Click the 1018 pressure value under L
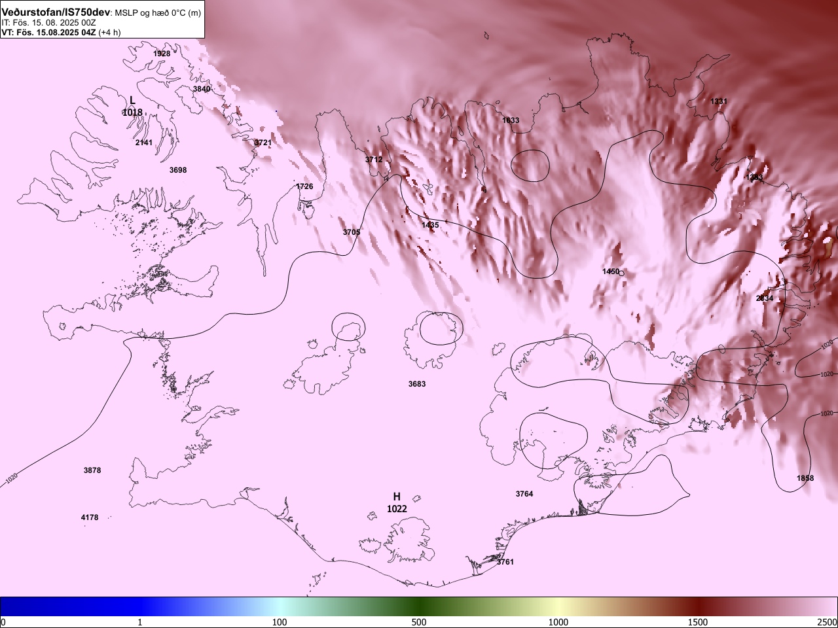 point(132,113)
